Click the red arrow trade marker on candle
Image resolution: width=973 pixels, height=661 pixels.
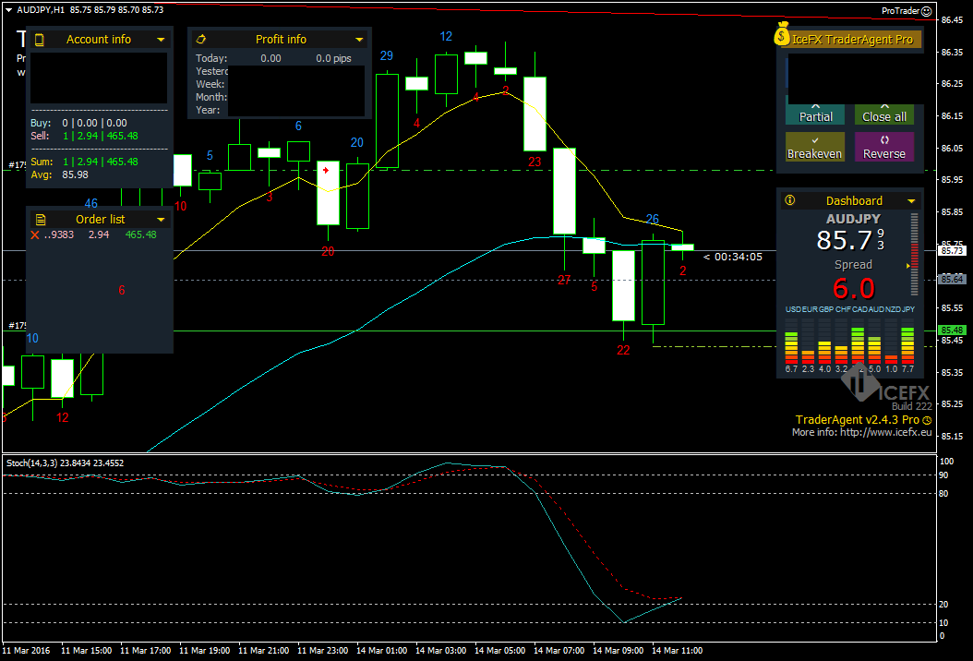(x=326, y=170)
